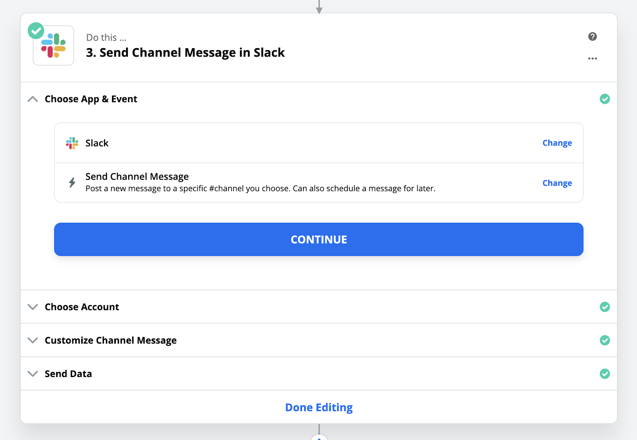
Task: Click the lightning bolt event icon
Action: pyautogui.click(x=72, y=183)
